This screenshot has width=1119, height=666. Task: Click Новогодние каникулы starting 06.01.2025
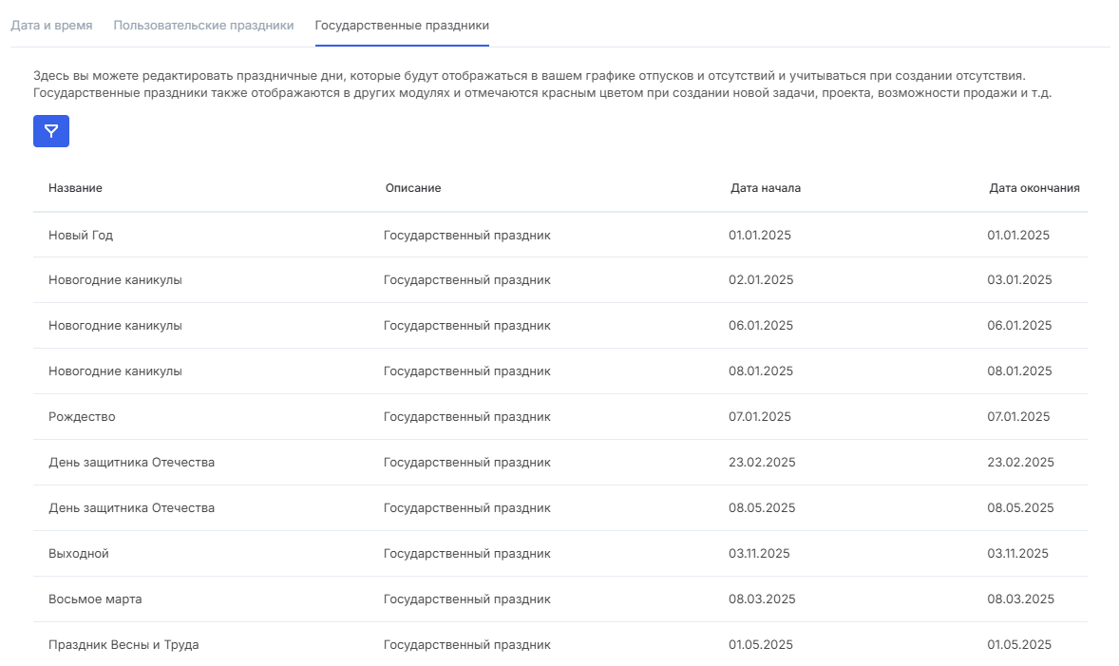point(115,326)
